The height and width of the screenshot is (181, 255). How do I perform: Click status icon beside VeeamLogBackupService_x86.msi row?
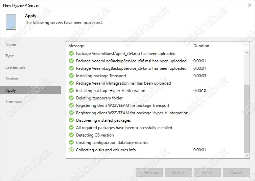pyautogui.click(x=71, y=61)
